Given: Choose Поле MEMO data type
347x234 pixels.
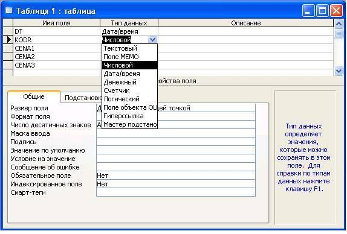Looking at the screenshot, I should tap(130, 57).
